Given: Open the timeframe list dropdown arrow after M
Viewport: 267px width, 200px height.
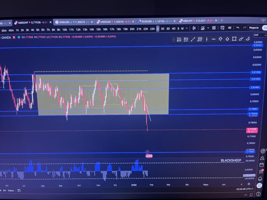Looking at the screenshot, I should point(187,28).
